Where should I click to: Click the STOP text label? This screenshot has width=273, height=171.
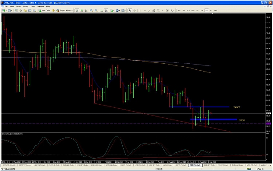[x=242, y=120]
